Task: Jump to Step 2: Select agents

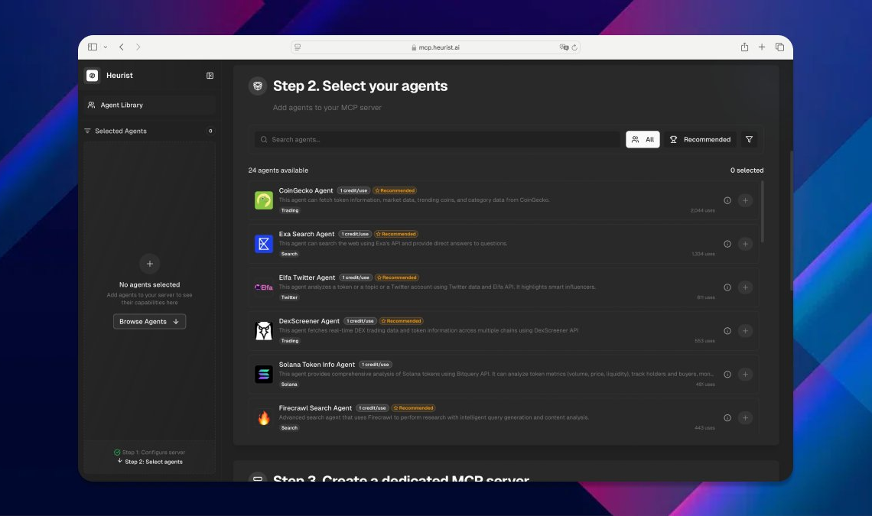Action: coord(153,462)
